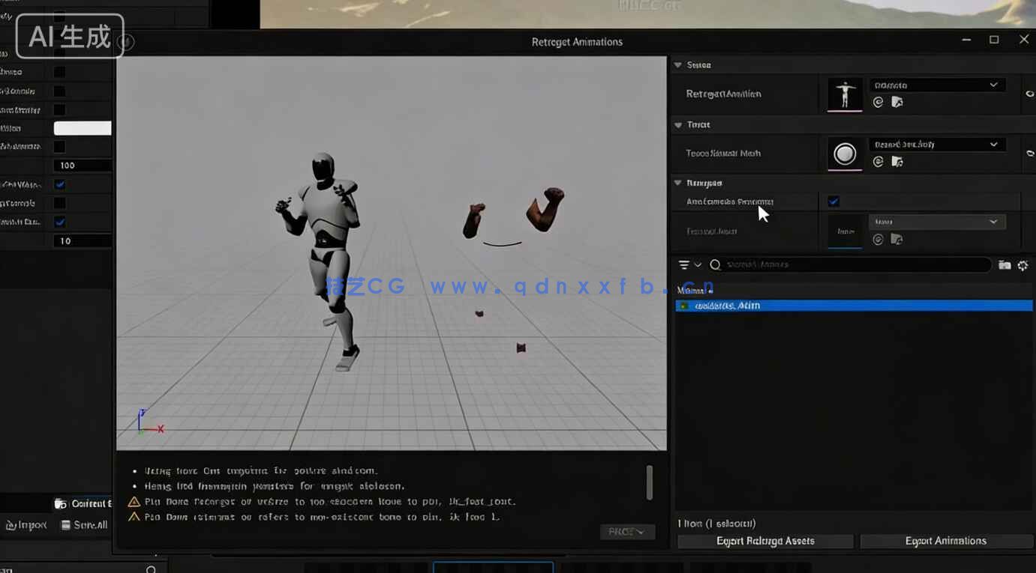Click browse-to-asset folder icon in Target mesh row
This screenshot has height=573, width=1036.
tap(896, 162)
